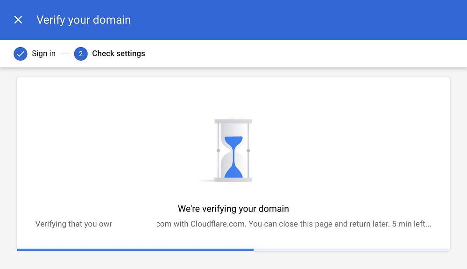
Task: Click the unfilled part of progress bar
Action: (351, 250)
